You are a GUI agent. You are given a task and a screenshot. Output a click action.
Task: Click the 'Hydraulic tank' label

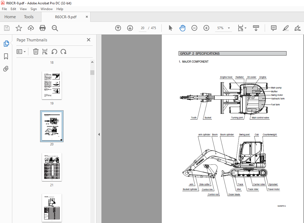pyautogui.click(x=278, y=99)
